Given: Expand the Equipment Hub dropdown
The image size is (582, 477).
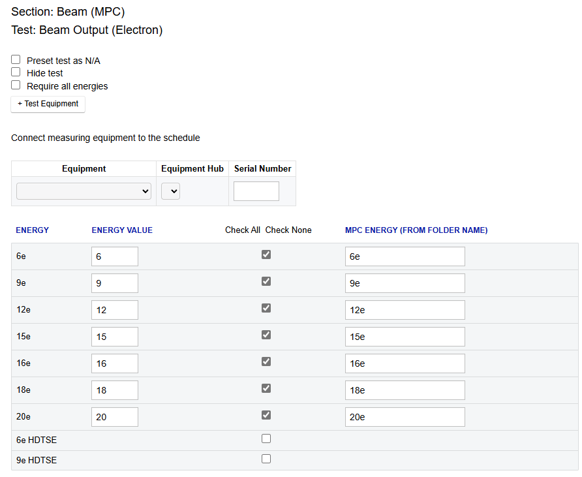Looking at the screenshot, I should pyautogui.click(x=171, y=191).
